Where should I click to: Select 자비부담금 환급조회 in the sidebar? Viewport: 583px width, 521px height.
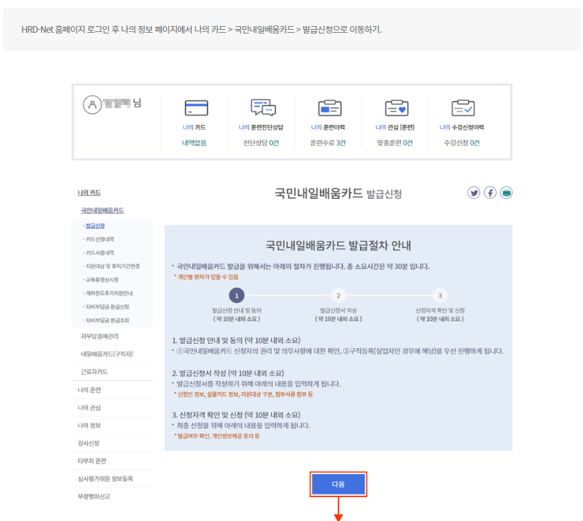107,320
